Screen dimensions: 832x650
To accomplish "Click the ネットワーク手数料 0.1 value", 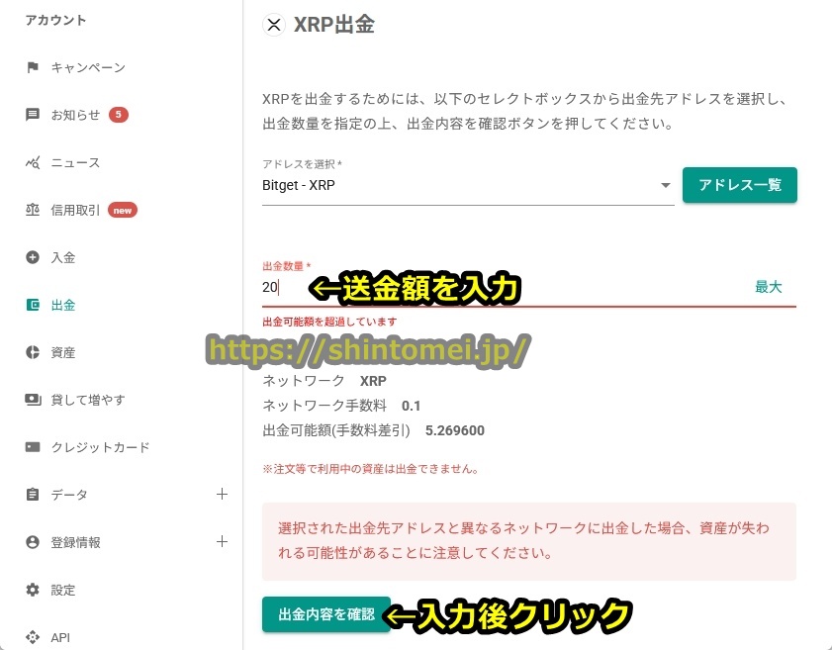I will click(411, 406).
